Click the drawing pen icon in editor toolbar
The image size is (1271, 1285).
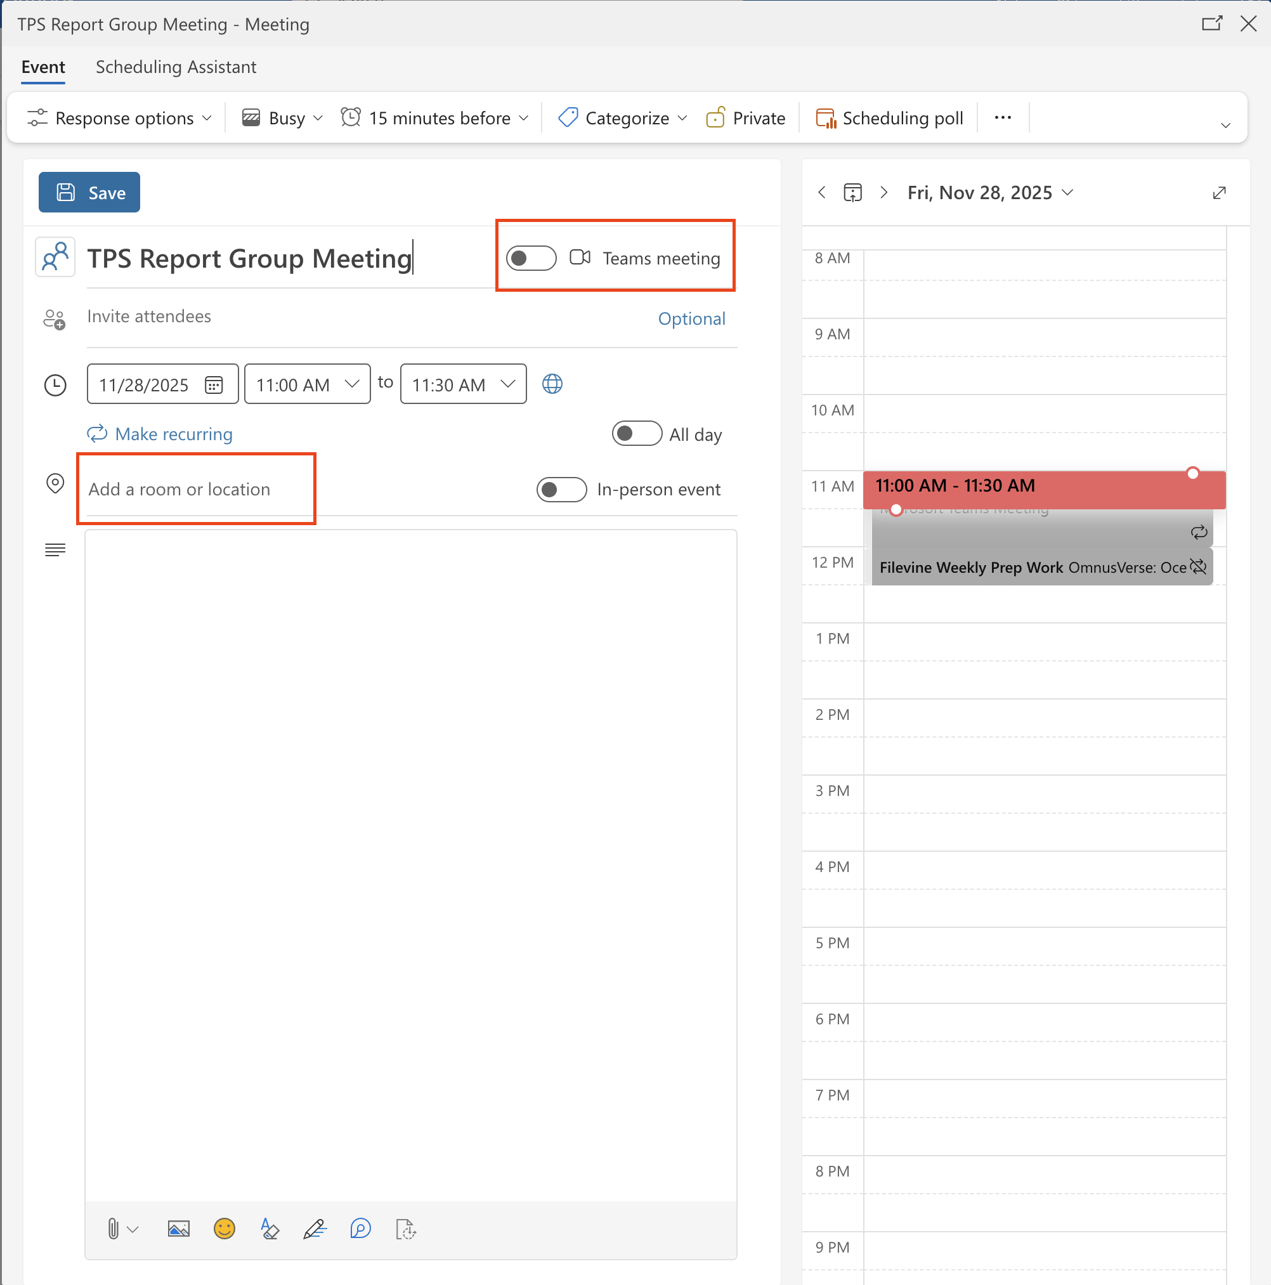(315, 1229)
